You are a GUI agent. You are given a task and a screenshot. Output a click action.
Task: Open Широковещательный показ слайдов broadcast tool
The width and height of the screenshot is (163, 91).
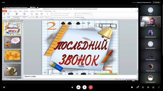tap(16, 15)
